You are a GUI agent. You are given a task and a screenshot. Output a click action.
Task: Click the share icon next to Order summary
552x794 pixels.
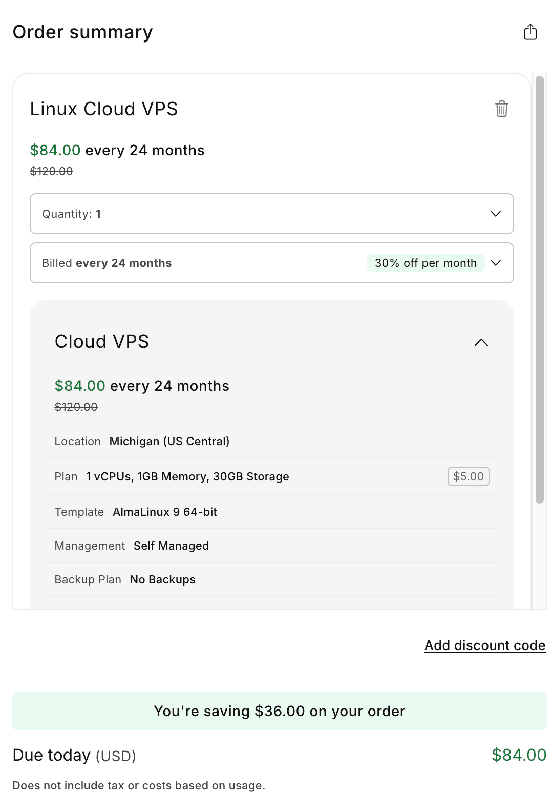coord(530,32)
